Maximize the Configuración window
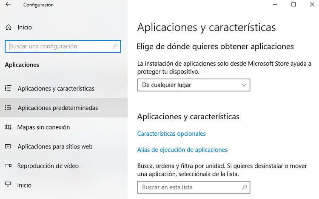 (x=293, y=5)
